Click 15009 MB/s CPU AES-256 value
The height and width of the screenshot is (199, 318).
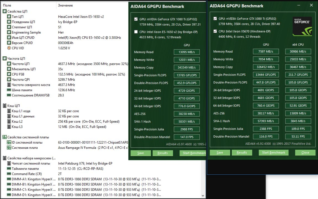pyautogui.click(x=298, y=113)
